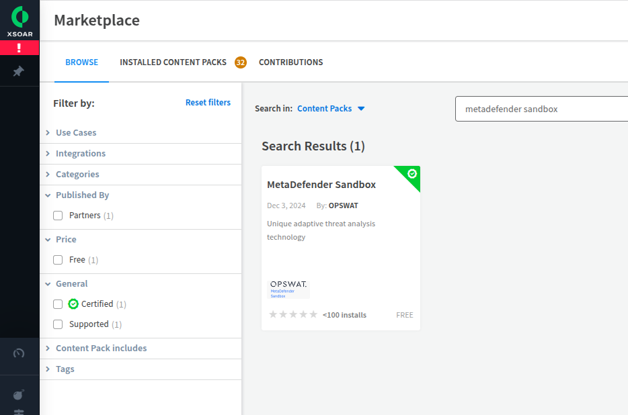The width and height of the screenshot is (628, 415).
Task: Check the Partners filter checkbox
Action: [x=58, y=216]
